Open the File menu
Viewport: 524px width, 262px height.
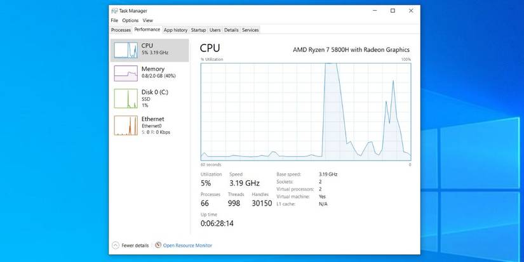114,20
